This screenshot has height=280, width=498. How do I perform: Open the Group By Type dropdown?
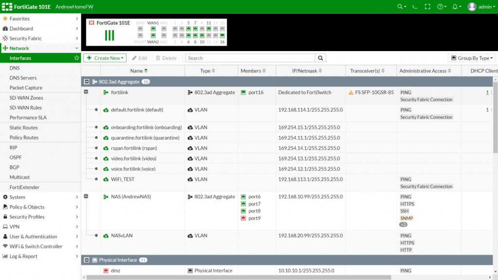tap(472, 58)
